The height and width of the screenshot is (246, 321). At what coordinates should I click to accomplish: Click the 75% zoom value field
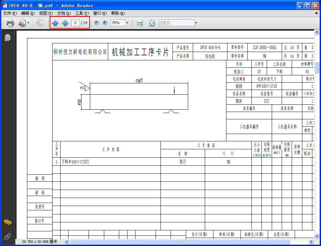[118, 23]
